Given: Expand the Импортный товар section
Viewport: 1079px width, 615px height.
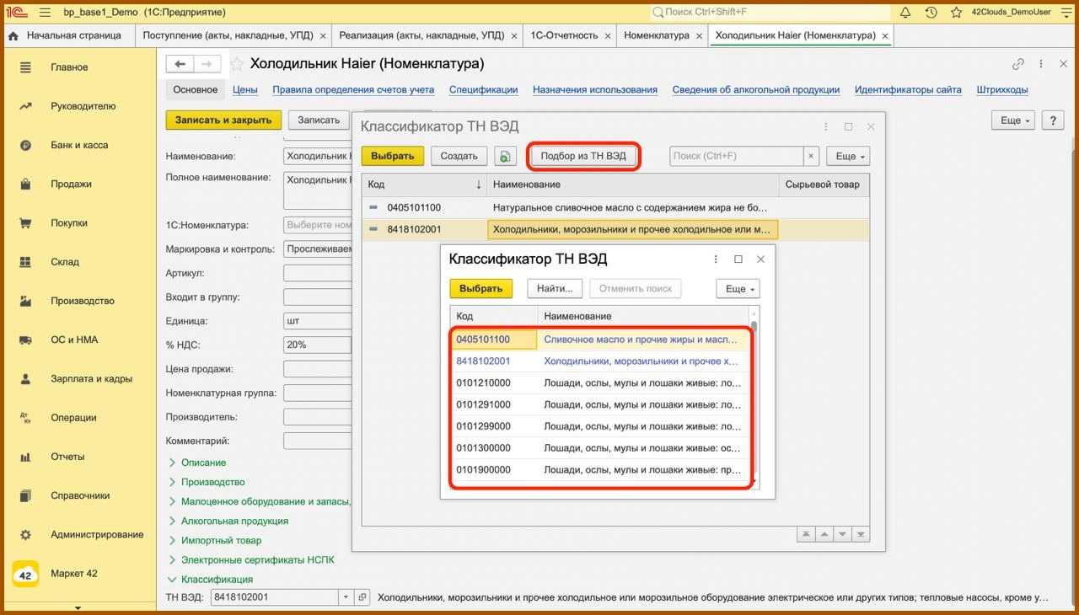Looking at the screenshot, I should click(x=172, y=540).
